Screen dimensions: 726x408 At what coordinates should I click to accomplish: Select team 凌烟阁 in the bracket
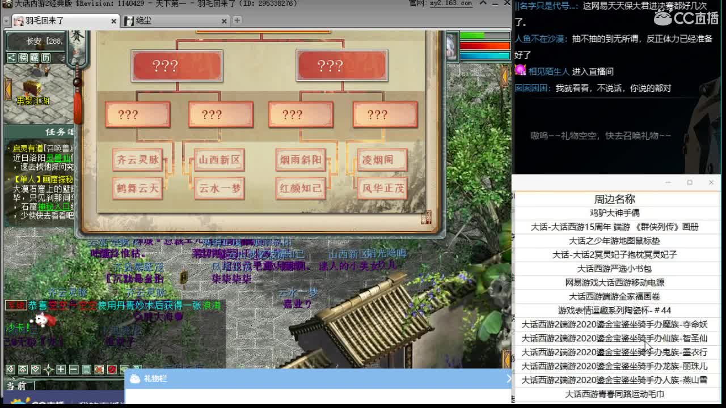[382, 160]
